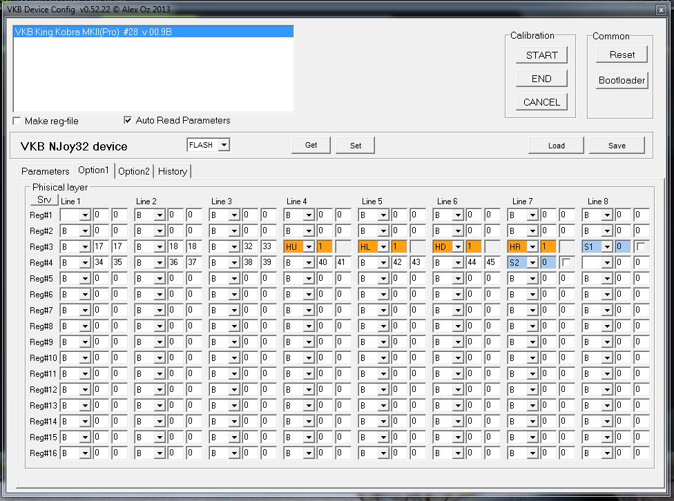Open the S2 dropdown in Reg#4 Line 7
This screenshot has height=501, width=674.
pos(532,262)
